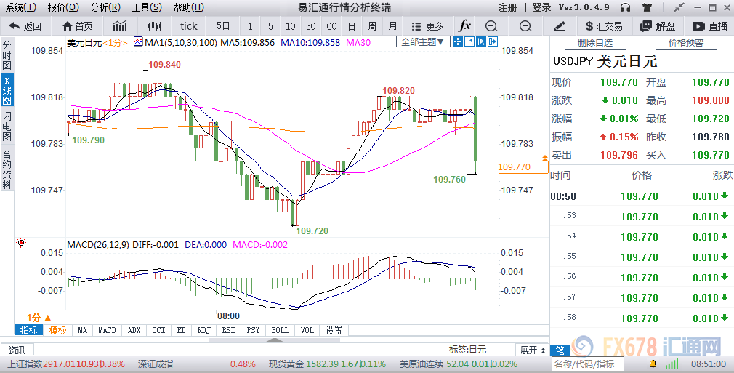Open the 分析(R) menu
This screenshot has height=373, width=734.
[105, 7]
